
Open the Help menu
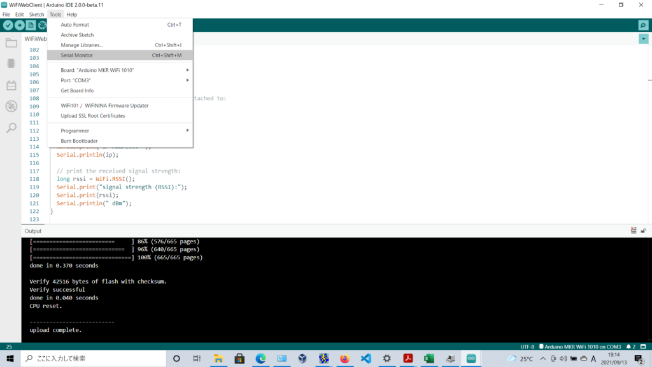tap(72, 14)
